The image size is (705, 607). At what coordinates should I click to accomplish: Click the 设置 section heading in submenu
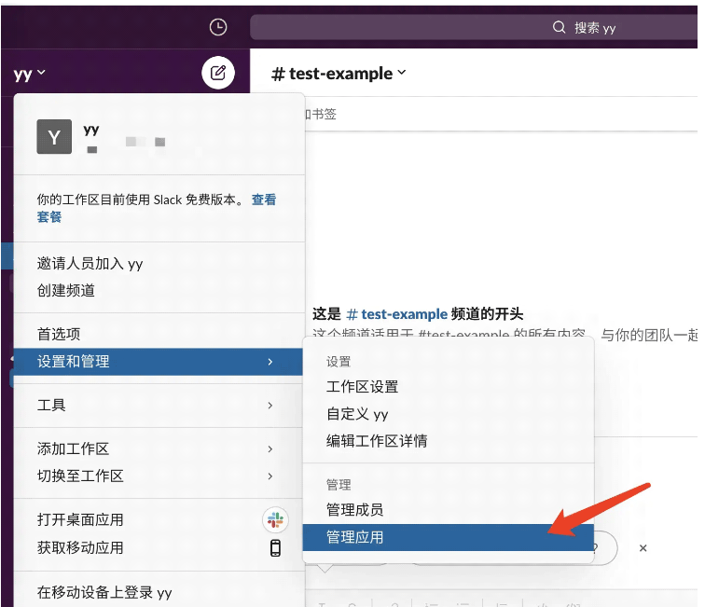click(339, 362)
